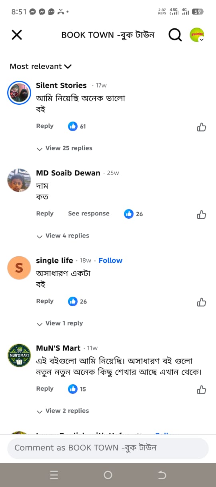
Task: Like MD Soaib Dewan's comment
Action: click(202, 215)
